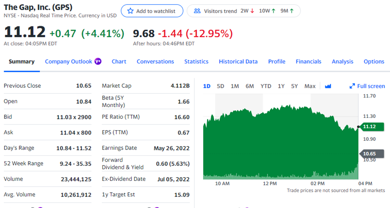Click the Volume value 23,444,125
Screen dimensions: 390x208
tap(76, 179)
